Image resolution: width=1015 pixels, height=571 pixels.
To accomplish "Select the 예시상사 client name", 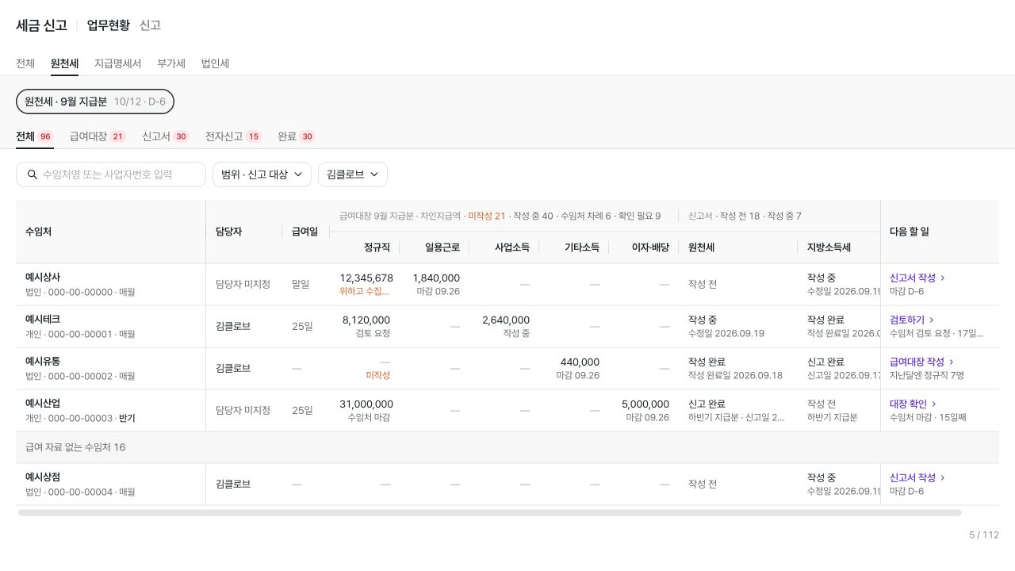I will [x=43, y=278].
